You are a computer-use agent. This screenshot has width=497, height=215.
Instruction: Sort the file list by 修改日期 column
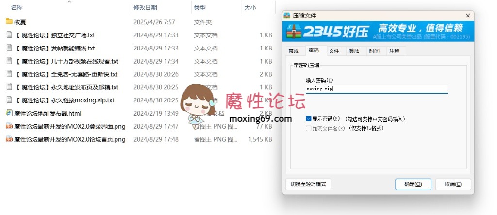pyautogui.click(x=145, y=8)
